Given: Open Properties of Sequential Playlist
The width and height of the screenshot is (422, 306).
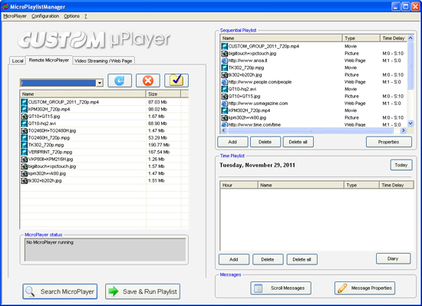Looking at the screenshot, I should [x=389, y=142].
